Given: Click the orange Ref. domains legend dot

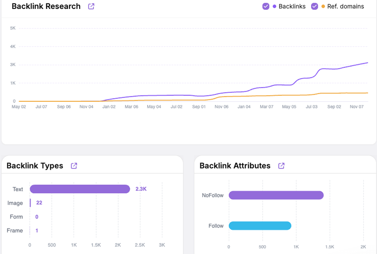Looking at the screenshot, I should [x=323, y=7].
